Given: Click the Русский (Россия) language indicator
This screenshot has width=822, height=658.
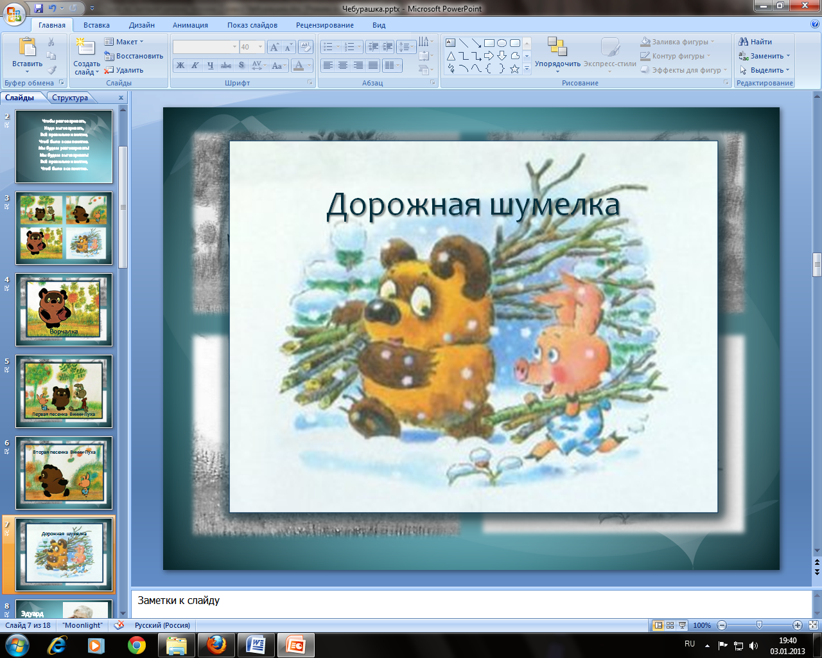Looking at the screenshot, I should (x=162, y=625).
